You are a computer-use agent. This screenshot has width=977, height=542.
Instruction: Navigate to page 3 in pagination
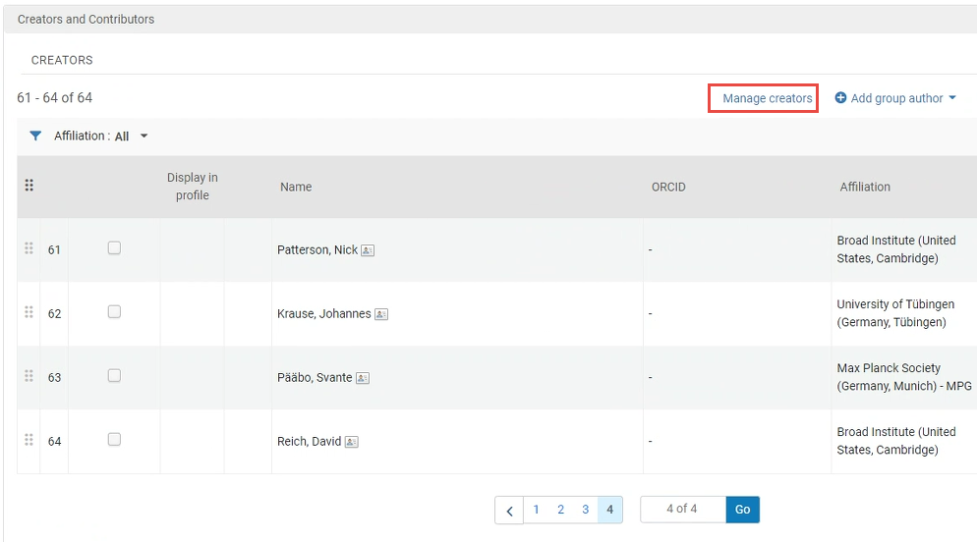(x=585, y=510)
